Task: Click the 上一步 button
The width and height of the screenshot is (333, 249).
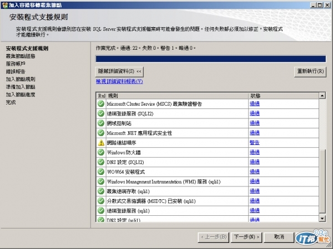Action: [x=214, y=237]
